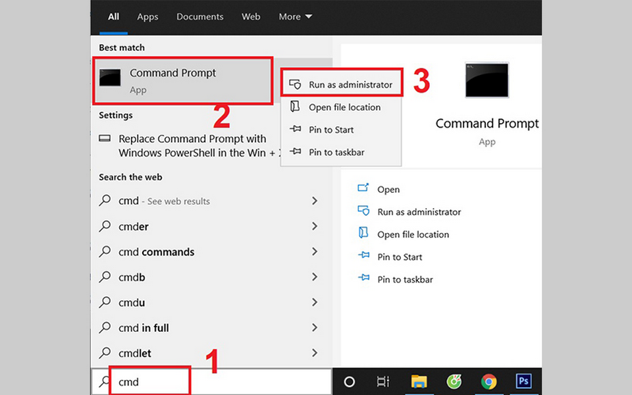Click folder icon beside context menu Open file location
This screenshot has width=632, height=395.
click(x=295, y=107)
